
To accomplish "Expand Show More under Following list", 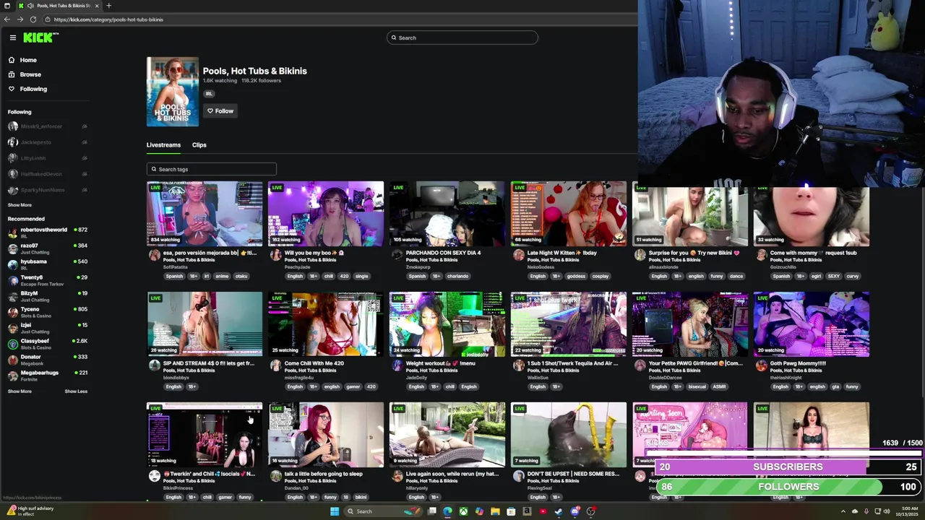I will tap(20, 205).
